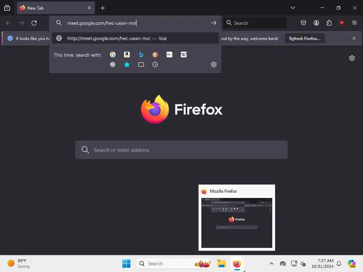
Task: Search this time with eBay
Action: [169, 55]
